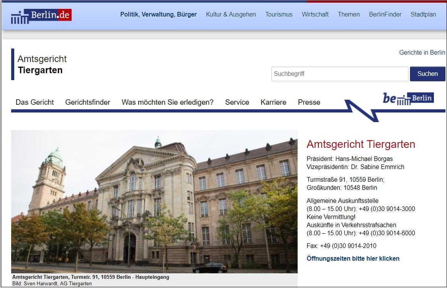Image resolution: width=447 pixels, height=288 pixels.
Task: Click Öffnungszeiten bitte hier klicken link
Action: (353, 258)
